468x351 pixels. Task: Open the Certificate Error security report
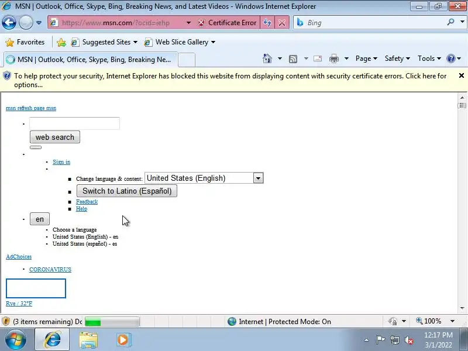click(x=227, y=23)
